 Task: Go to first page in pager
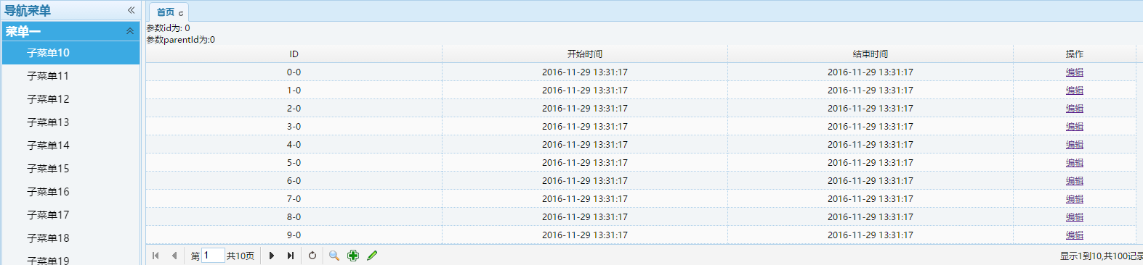pyautogui.click(x=156, y=256)
